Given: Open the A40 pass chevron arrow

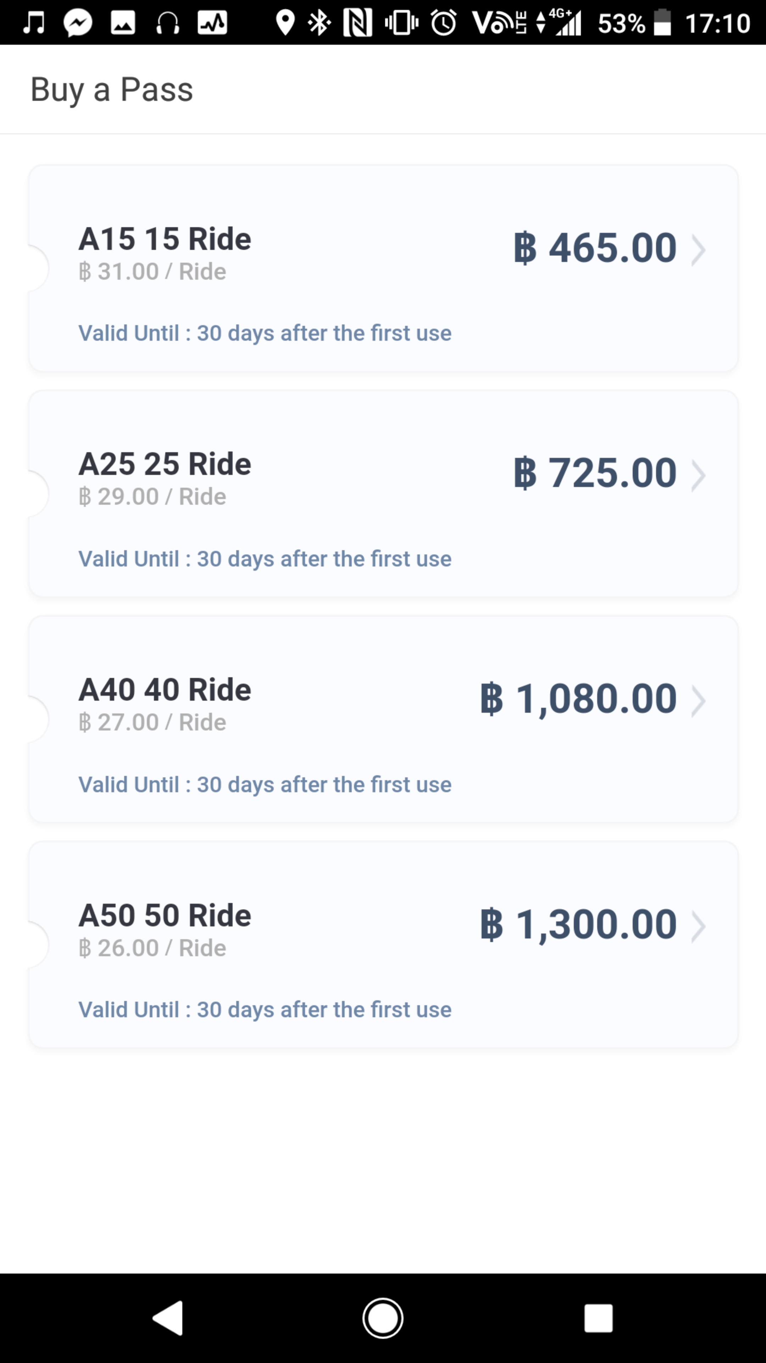Looking at the screenshot, I should click(698, 702).
